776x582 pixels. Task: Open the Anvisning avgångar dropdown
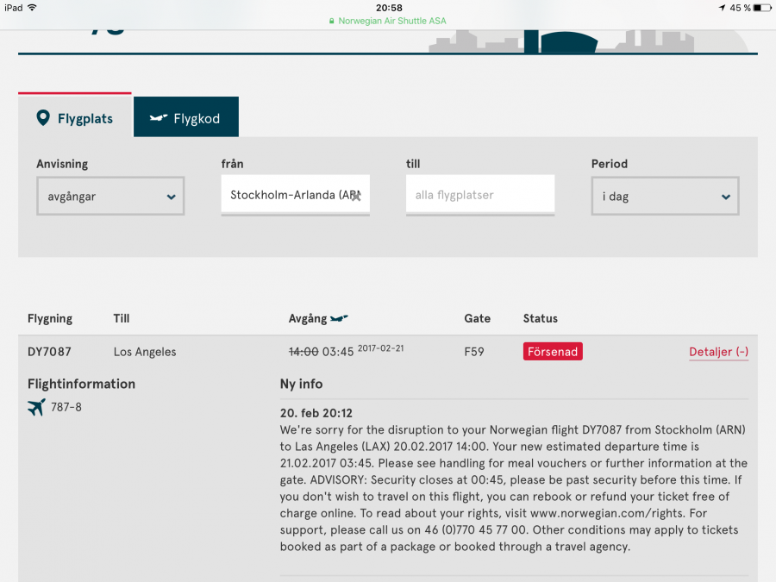click(x=110, y=197)
